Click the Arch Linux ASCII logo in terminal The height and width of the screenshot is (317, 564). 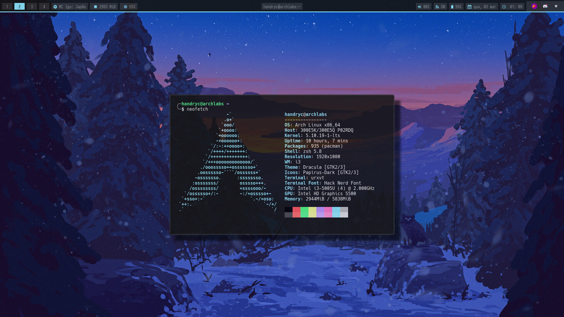[228, 162]
